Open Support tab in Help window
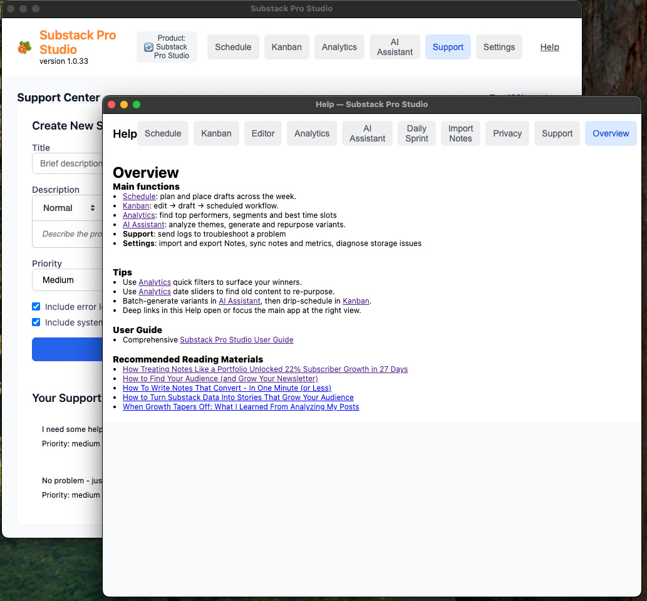This screenshot has width=647, height=601. 557,133
